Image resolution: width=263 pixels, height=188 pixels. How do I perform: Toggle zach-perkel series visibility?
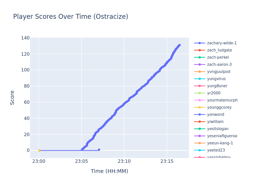pos(218,58)
